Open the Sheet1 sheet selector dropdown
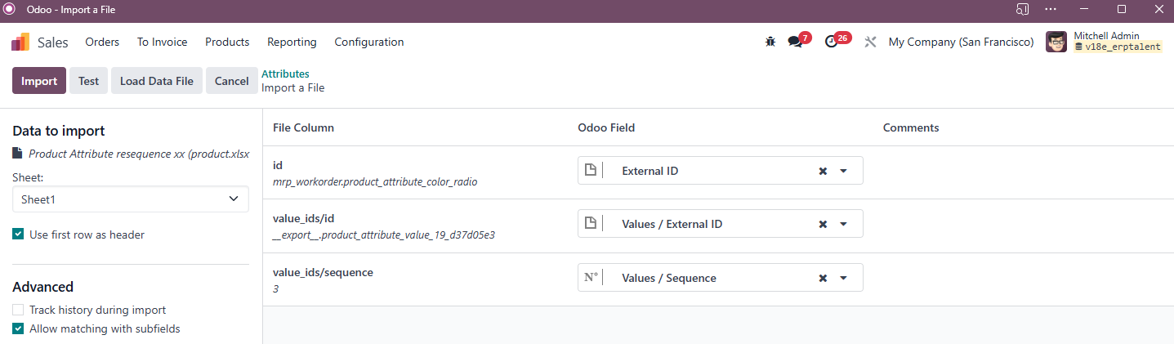This screenshot has width=1174, height=344. (131, 199)
